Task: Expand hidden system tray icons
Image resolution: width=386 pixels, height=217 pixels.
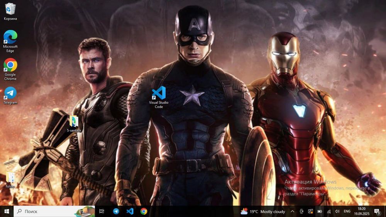Action: tap(292, 211)
